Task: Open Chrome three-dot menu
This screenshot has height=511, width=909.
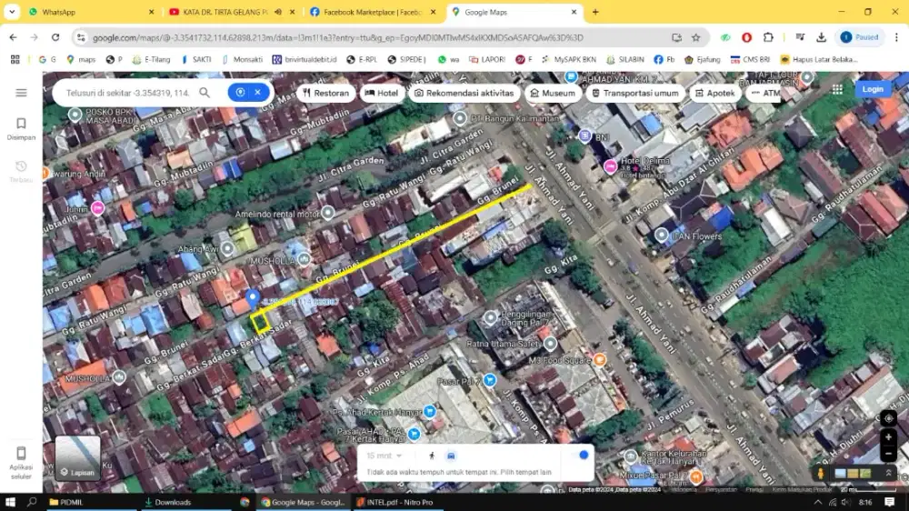Action: coord(896,37)
